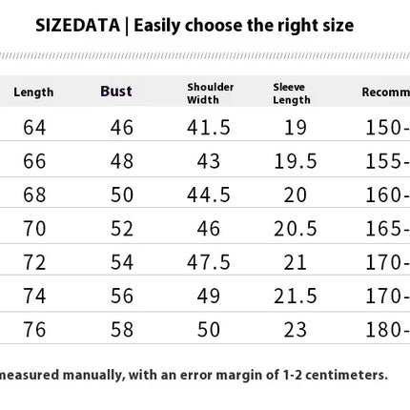The image size is (410, 410).
Task: Select the SIZEDATA title text
Action: [x=77, y=26]
